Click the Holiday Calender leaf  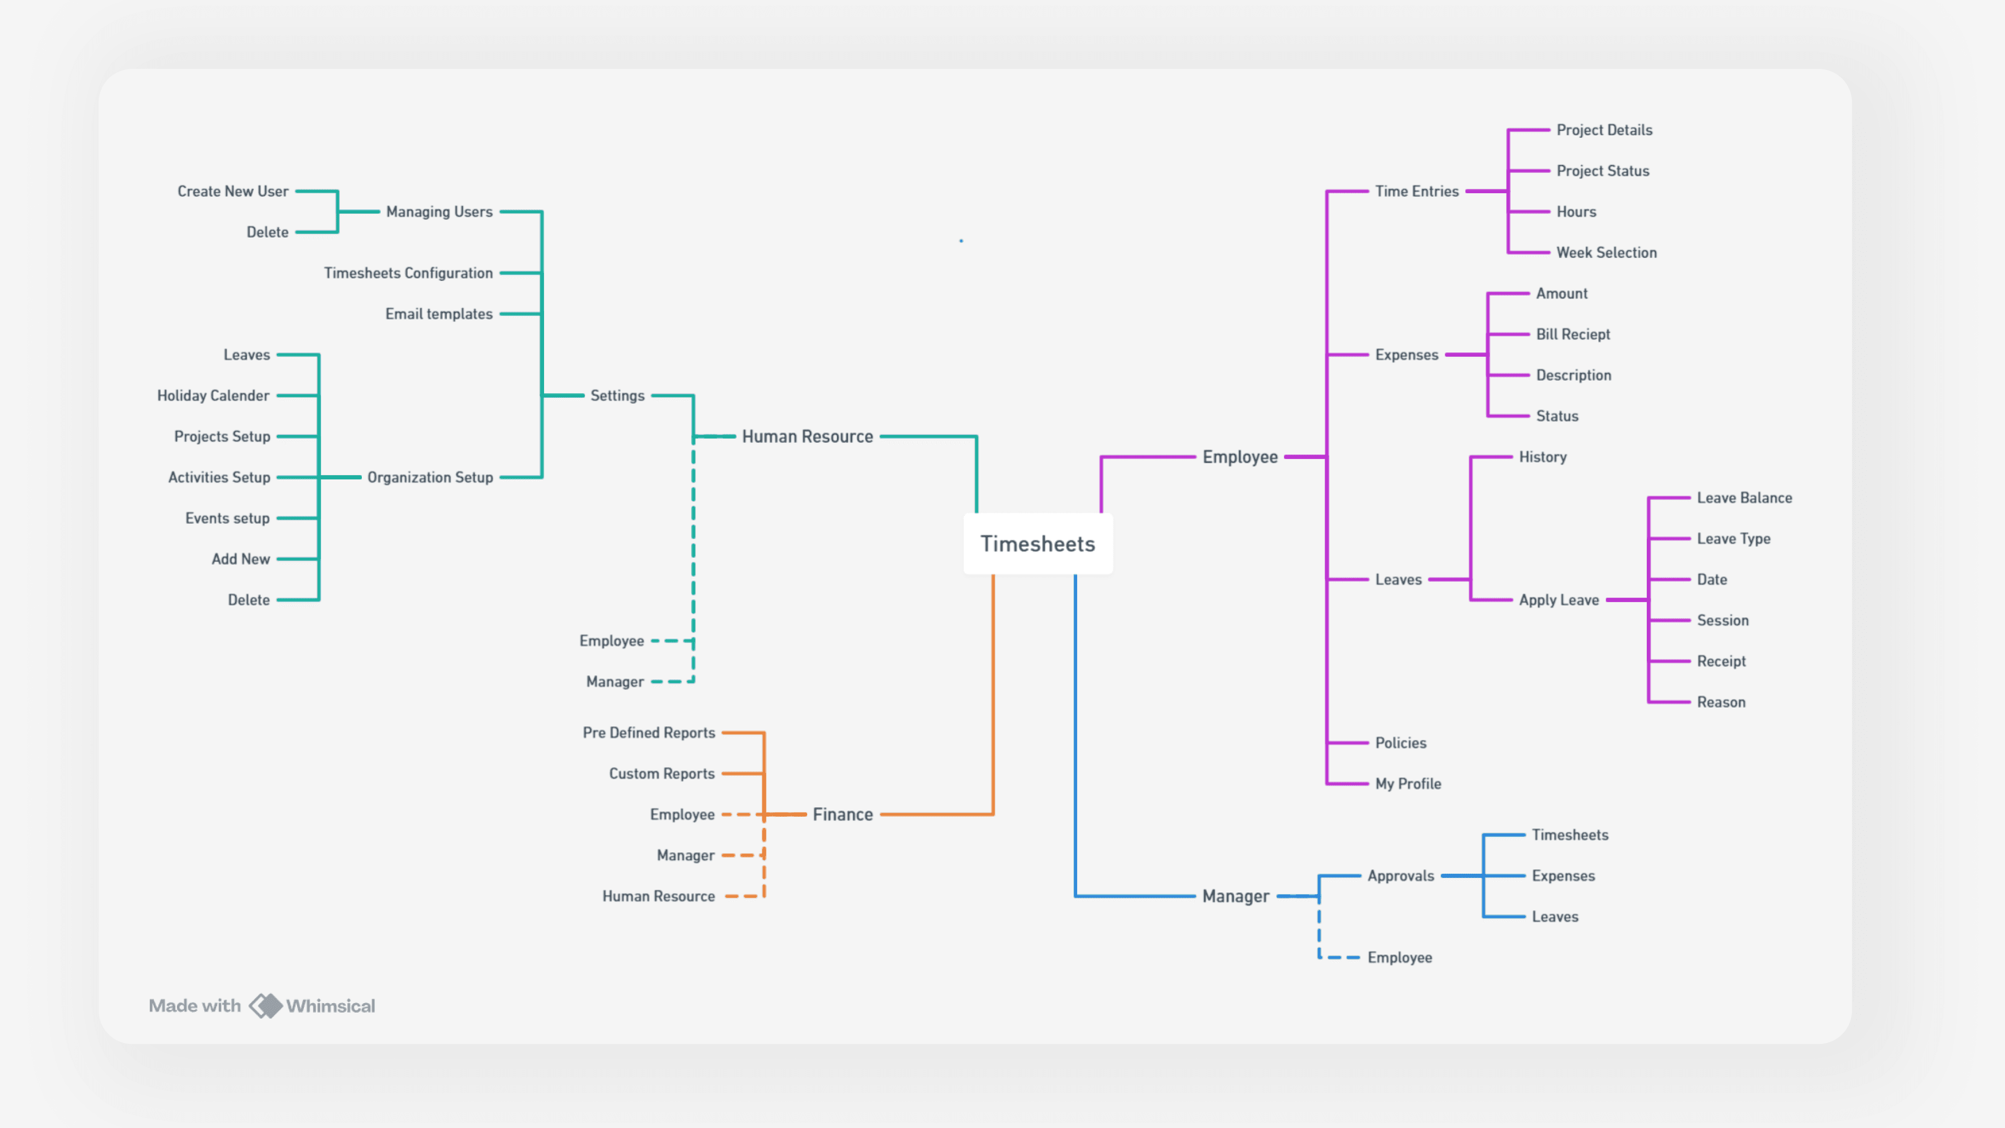(213, 395)
